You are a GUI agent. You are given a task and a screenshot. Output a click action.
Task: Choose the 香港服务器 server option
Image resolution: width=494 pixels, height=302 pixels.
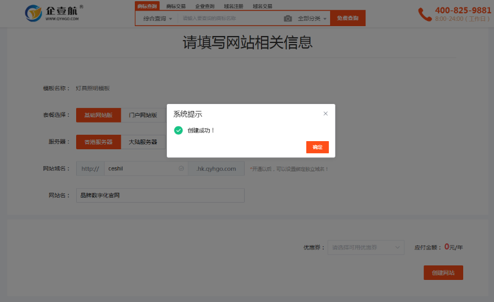pyautogui.click(x=98, y=142)
